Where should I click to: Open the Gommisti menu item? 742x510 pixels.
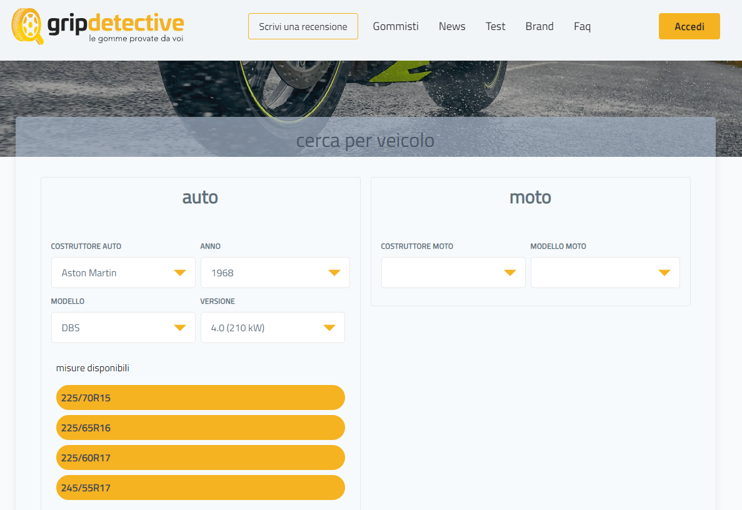[x=396, y=26]
